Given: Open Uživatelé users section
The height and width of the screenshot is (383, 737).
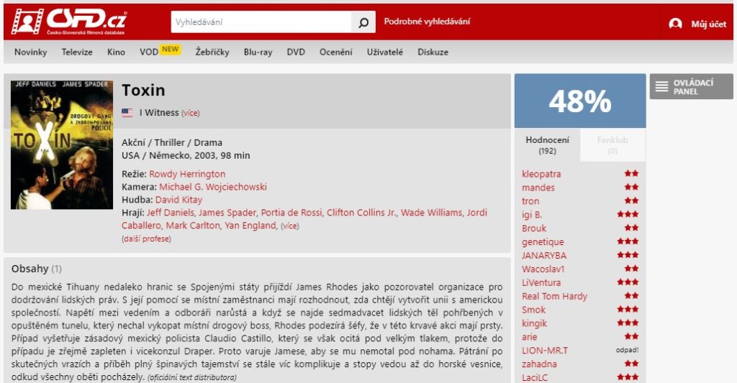Looking at the screenshot, I should pyautogui.click(x=385, y=52).
